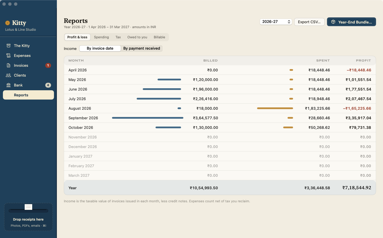
Task: Click the PROFIT column header
Action: [x=364, y=60]
